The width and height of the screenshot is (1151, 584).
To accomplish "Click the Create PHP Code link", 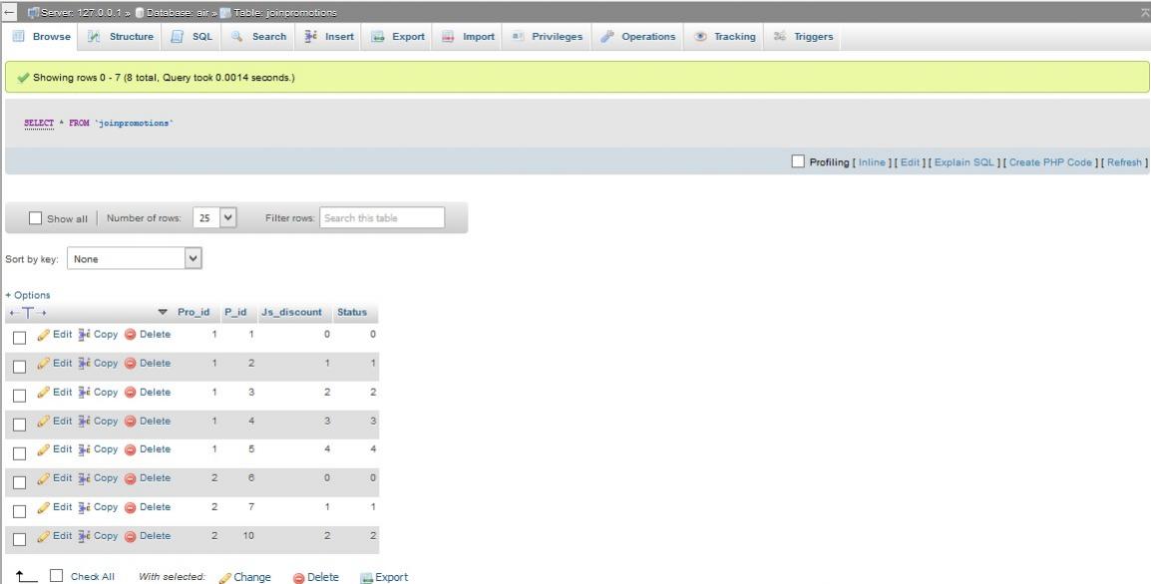I will coord(1050,162).
